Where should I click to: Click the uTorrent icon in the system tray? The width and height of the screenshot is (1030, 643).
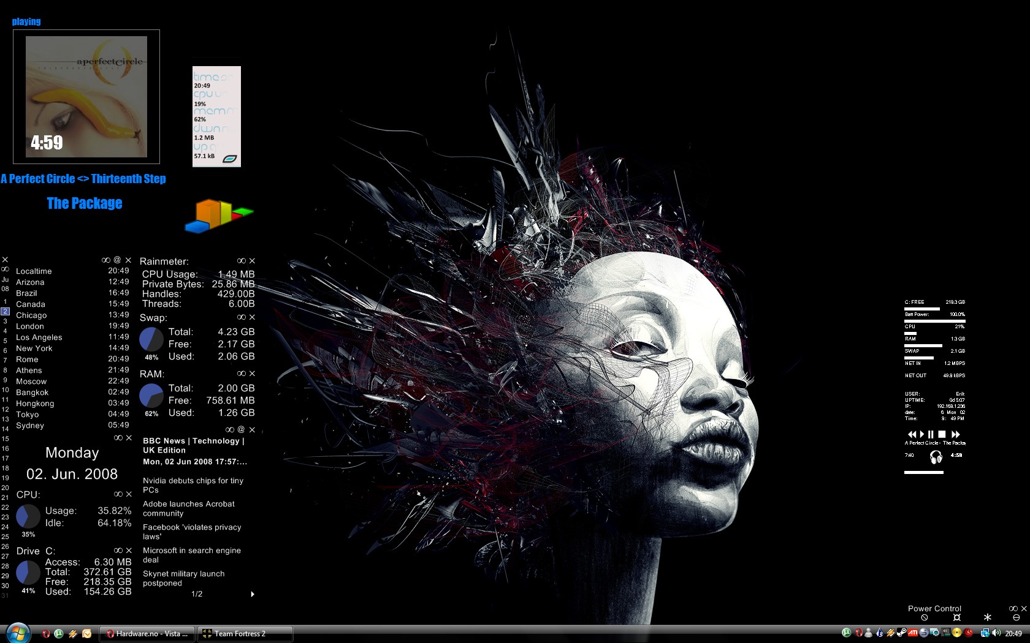(847, 633)
